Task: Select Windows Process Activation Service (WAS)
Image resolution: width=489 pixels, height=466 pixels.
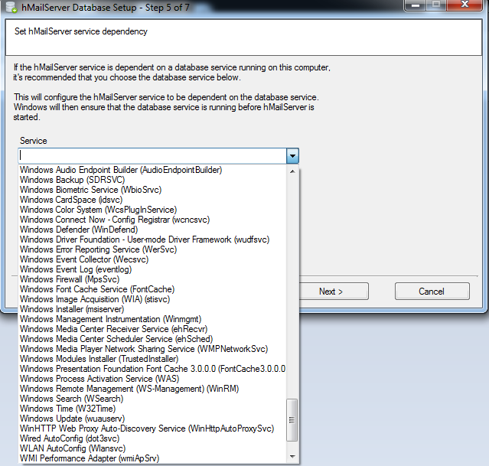Action: [152, 379]
